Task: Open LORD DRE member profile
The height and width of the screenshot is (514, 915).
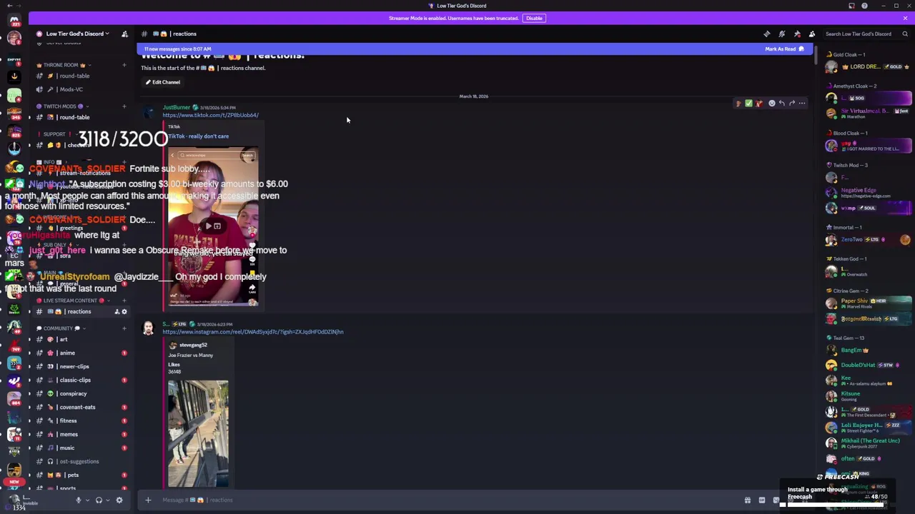Action: (868, 67)
